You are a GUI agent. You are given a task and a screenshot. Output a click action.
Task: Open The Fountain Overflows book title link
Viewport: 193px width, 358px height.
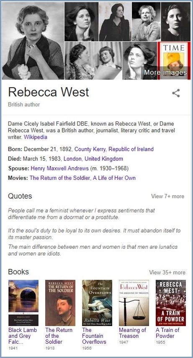94,336
